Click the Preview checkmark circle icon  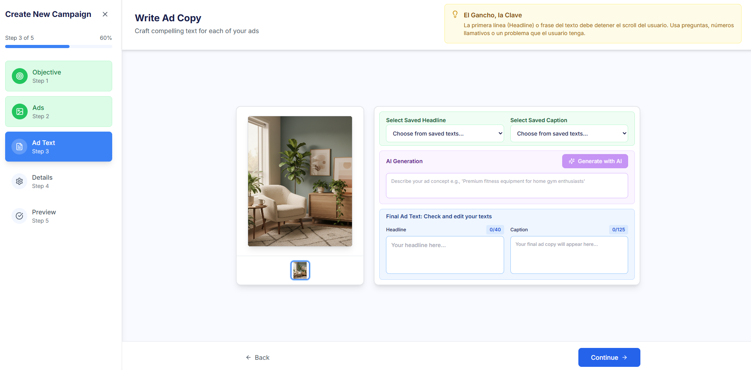point(19,216)
